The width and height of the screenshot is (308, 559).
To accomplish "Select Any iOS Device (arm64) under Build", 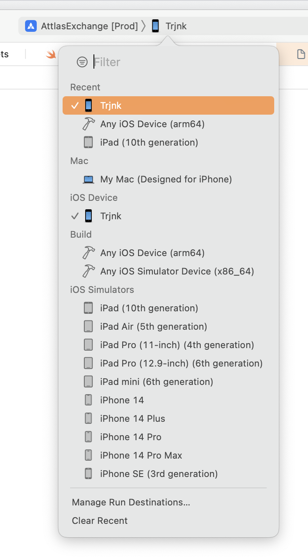I will click(x=152, y=253).
